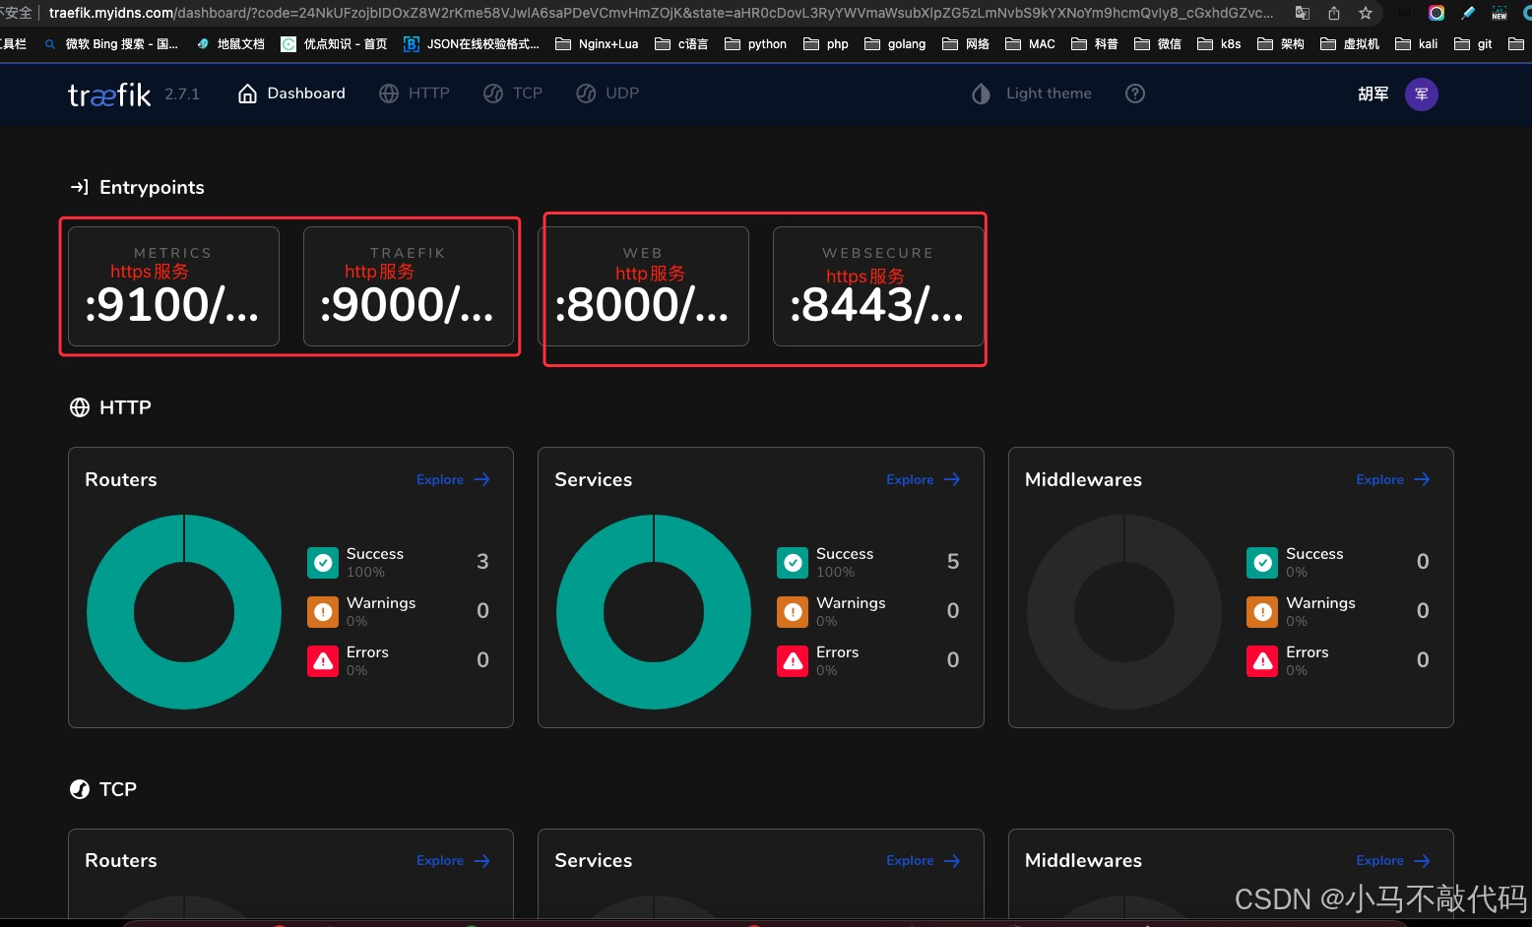Open the Nginx+Lua bookmark folder
Viewport: 1532px width, 927px height.
pos(597,44)
